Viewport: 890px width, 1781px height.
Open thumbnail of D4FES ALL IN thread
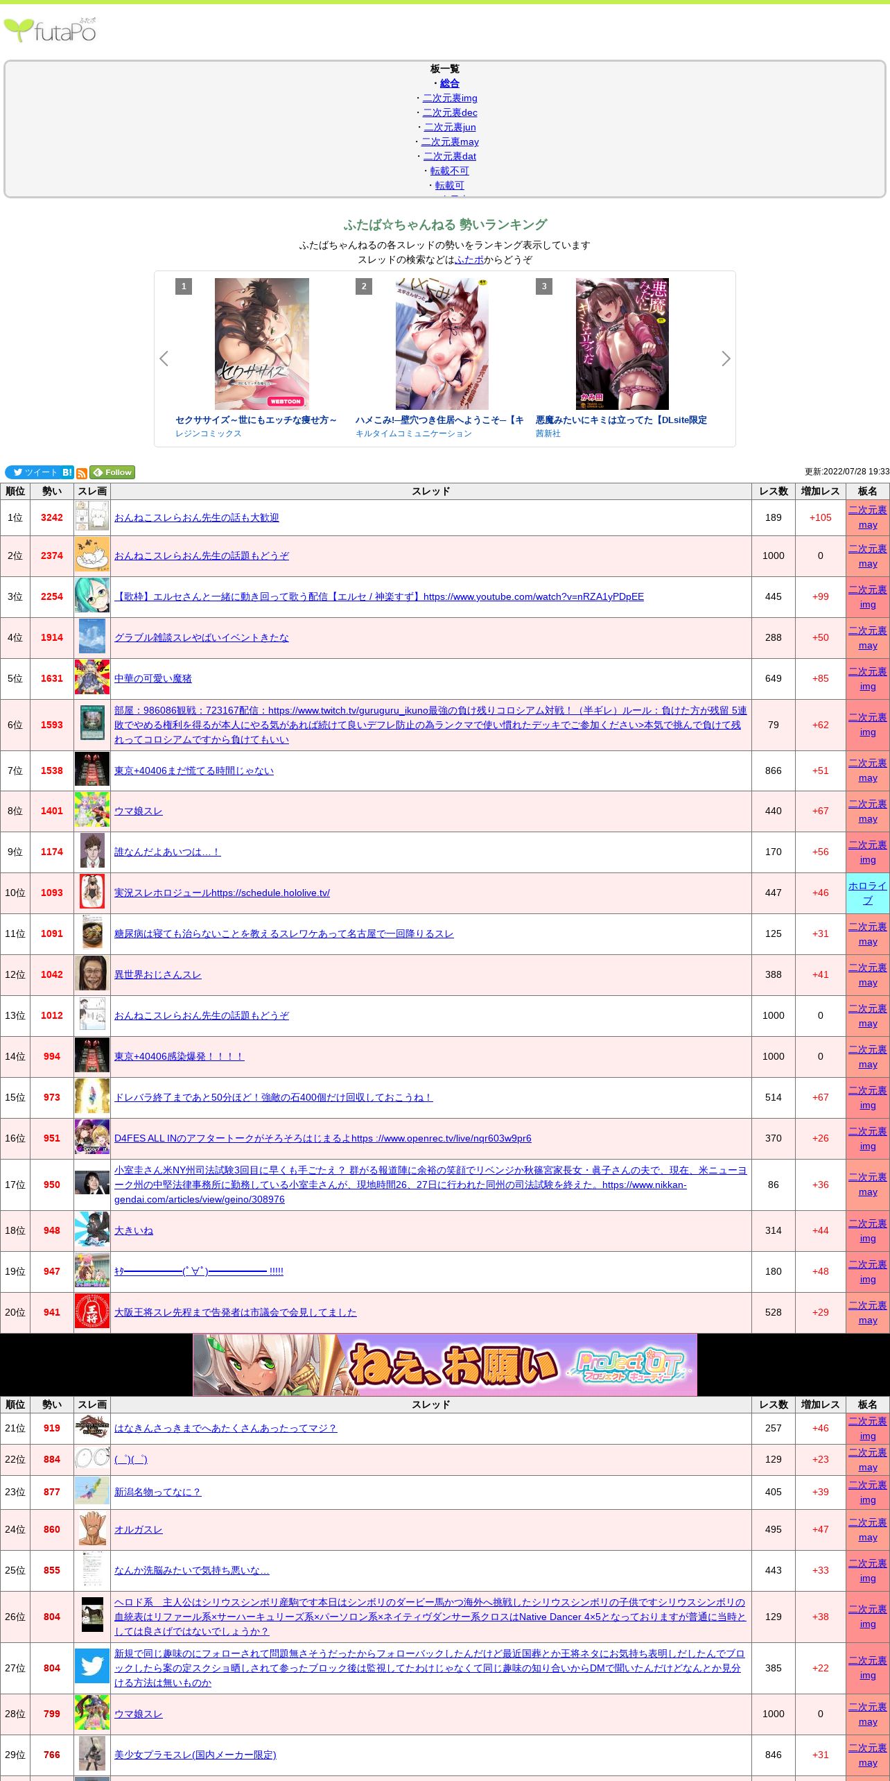coord(92,1138)
